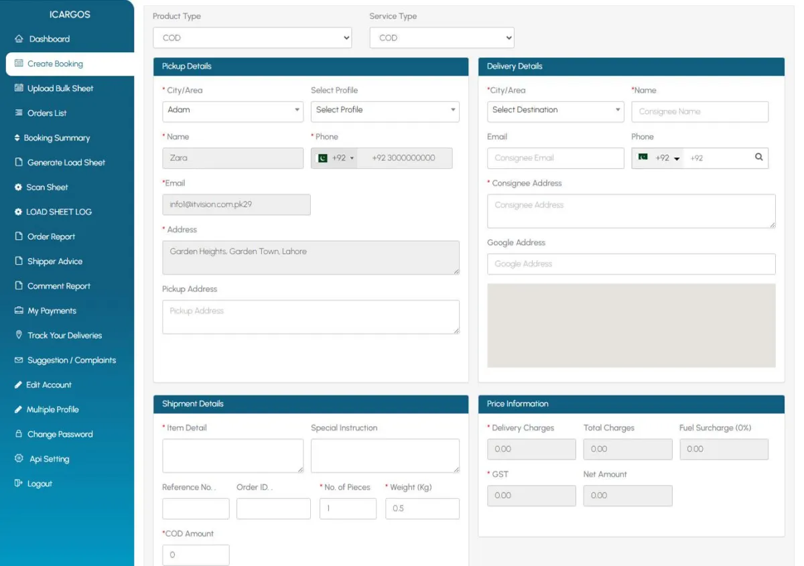This screenshot has width=804, height=566.
Task: Click the Special Instruction text area
Action: click(385, 456)
